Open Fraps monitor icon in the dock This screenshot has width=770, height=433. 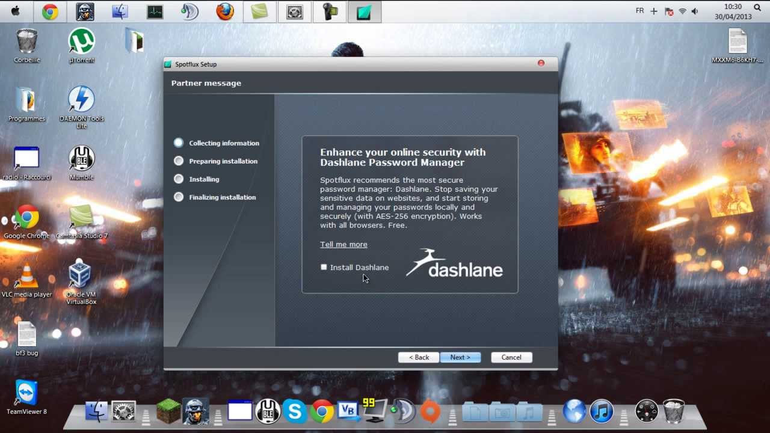point(375,411)
